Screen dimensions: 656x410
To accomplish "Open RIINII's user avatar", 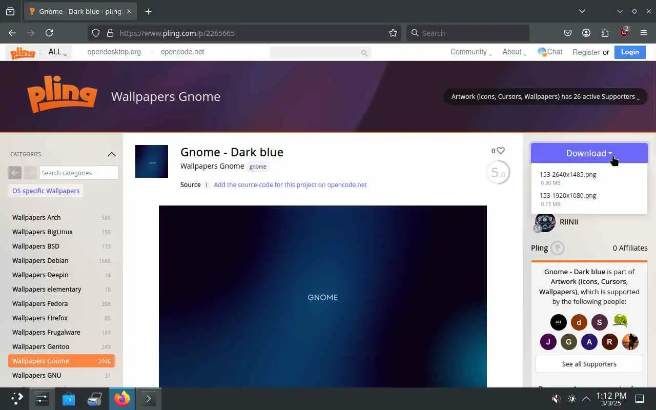I will [545, 222].
